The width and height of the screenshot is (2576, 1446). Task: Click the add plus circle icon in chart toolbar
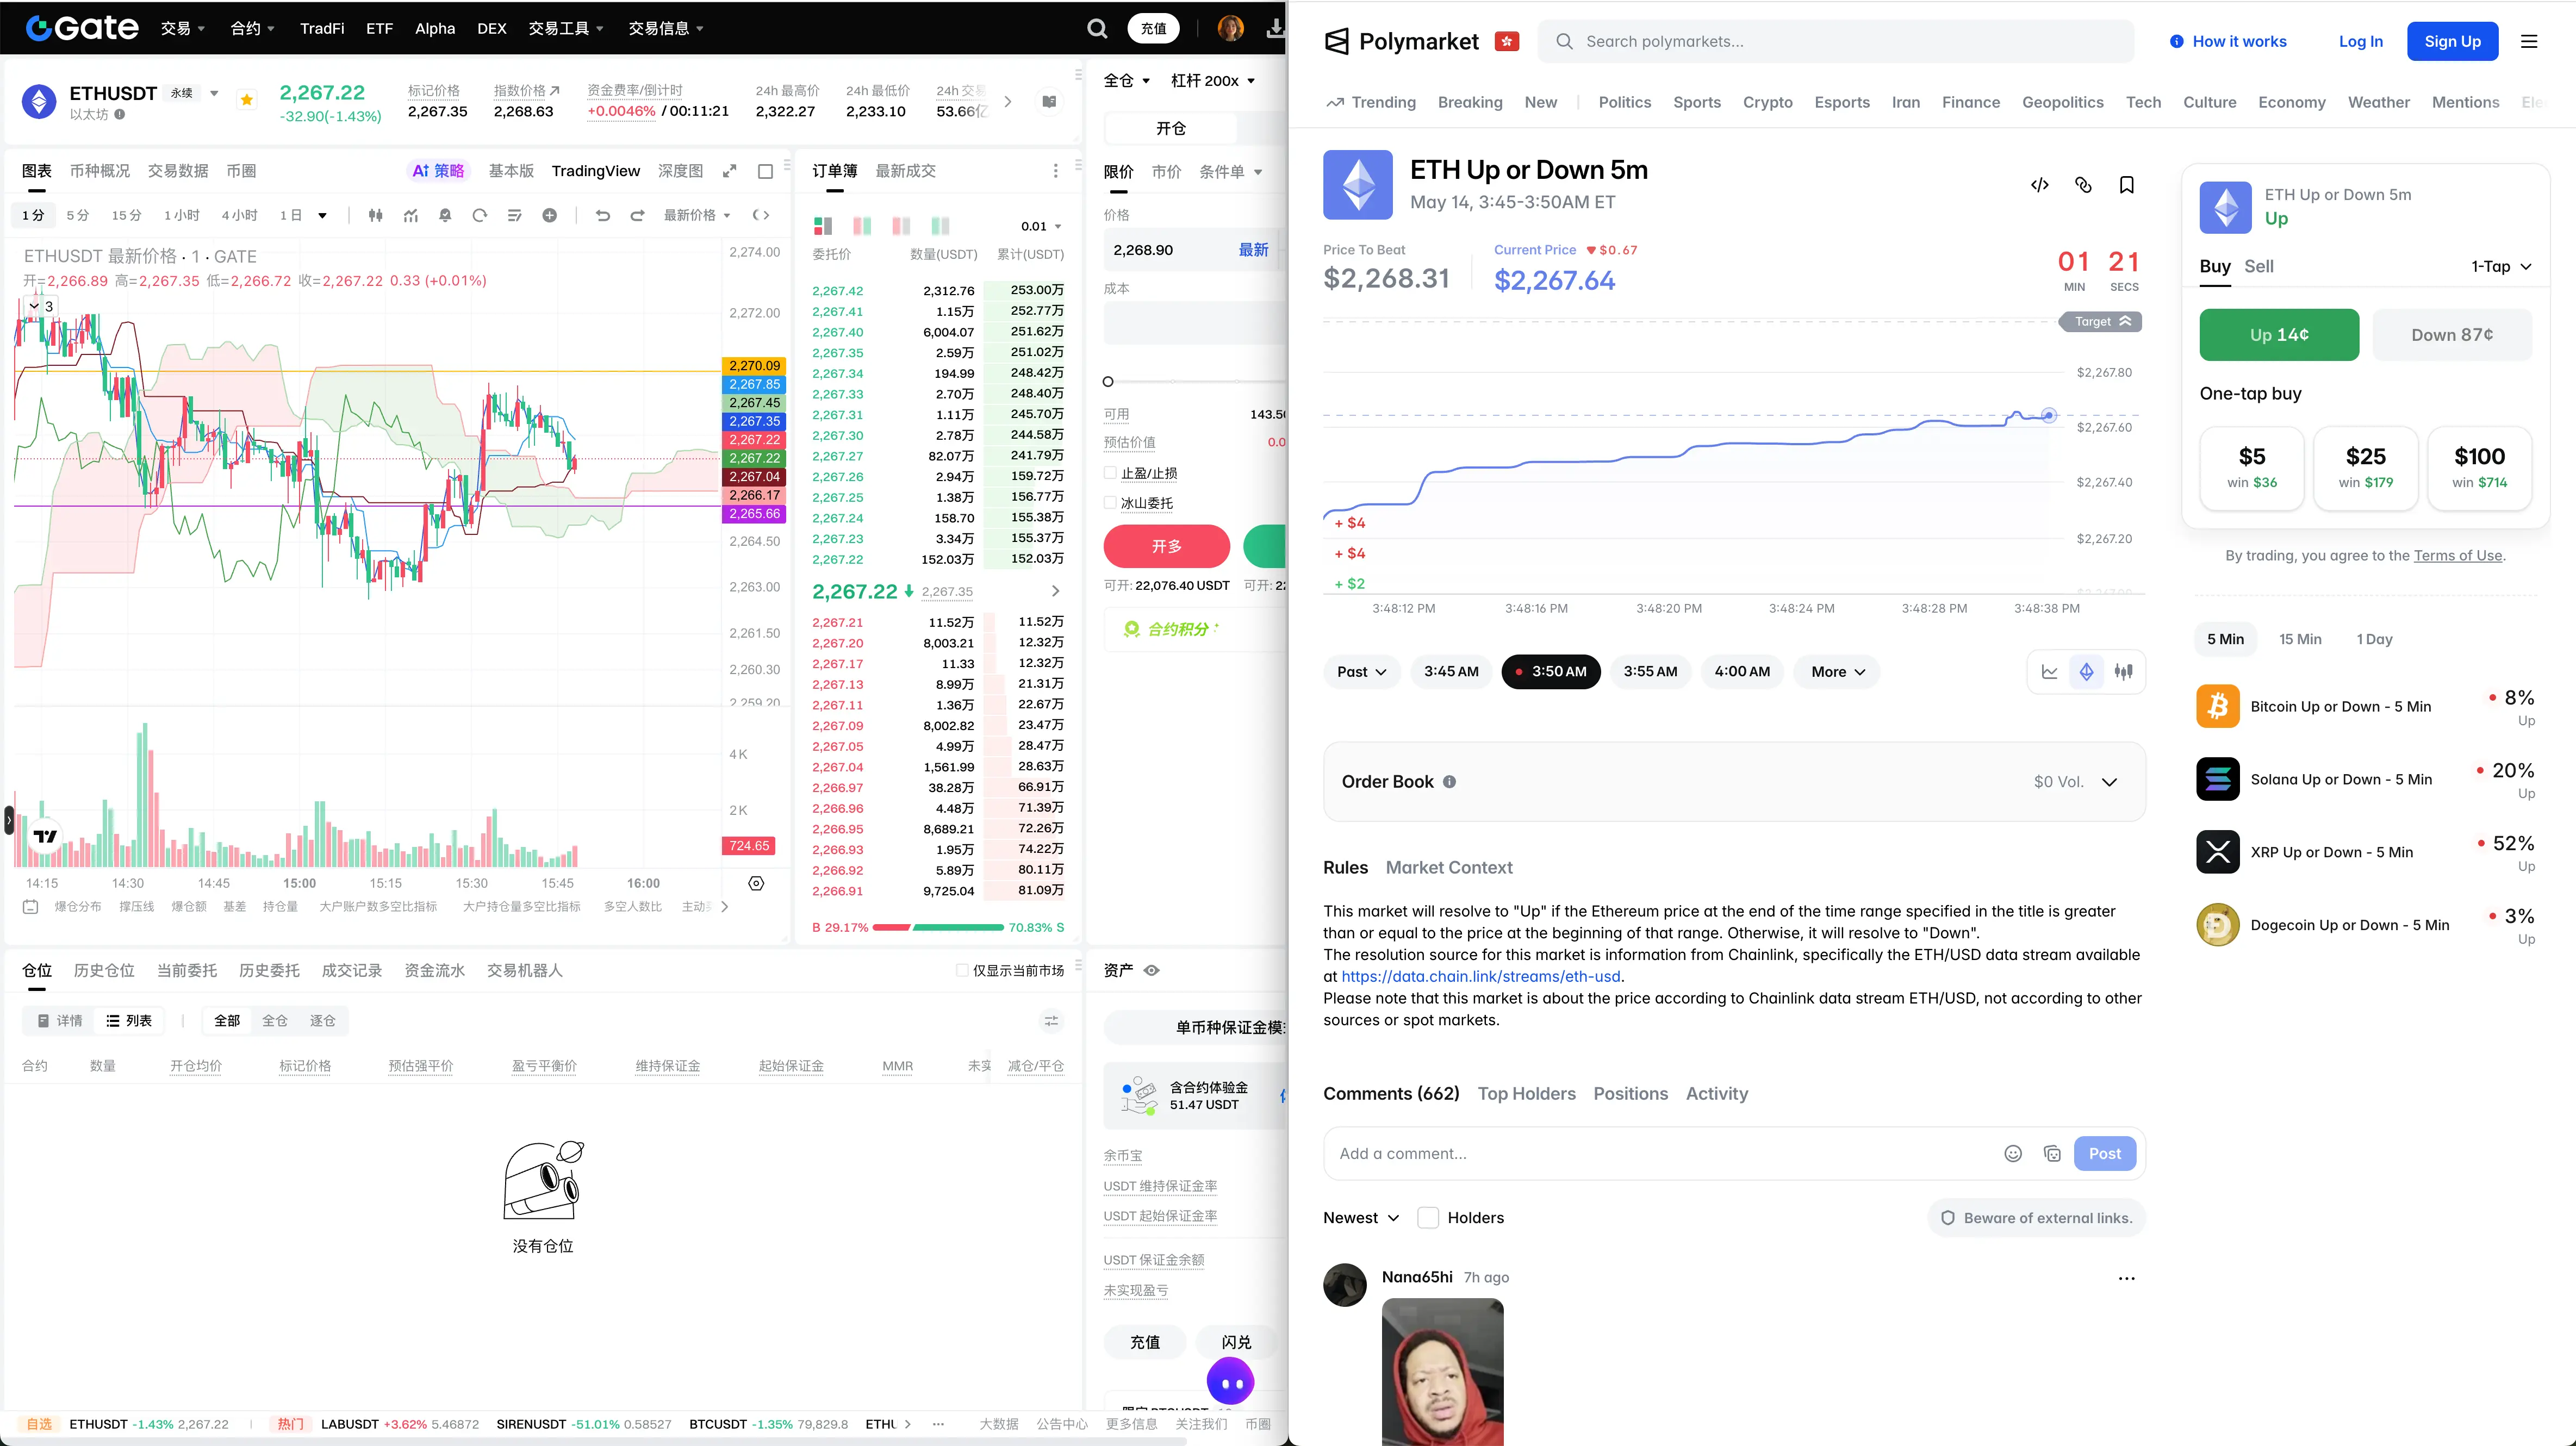pos(550,215)
